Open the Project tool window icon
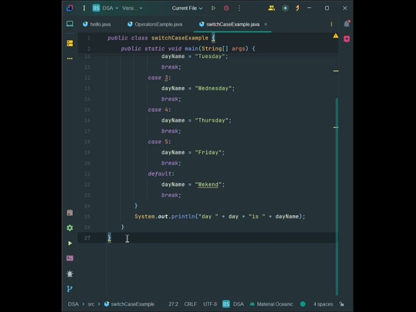The height and width of the screenshot is (312, 416). (70, 24)
